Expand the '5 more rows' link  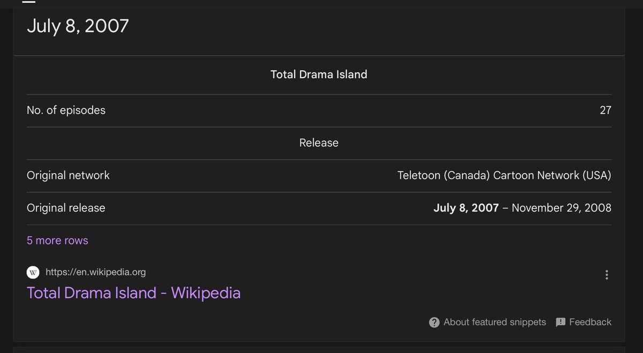coord(57,241)
